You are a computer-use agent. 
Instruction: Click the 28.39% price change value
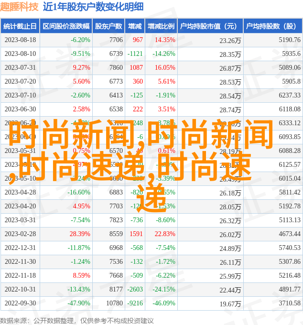click(80, 234)
